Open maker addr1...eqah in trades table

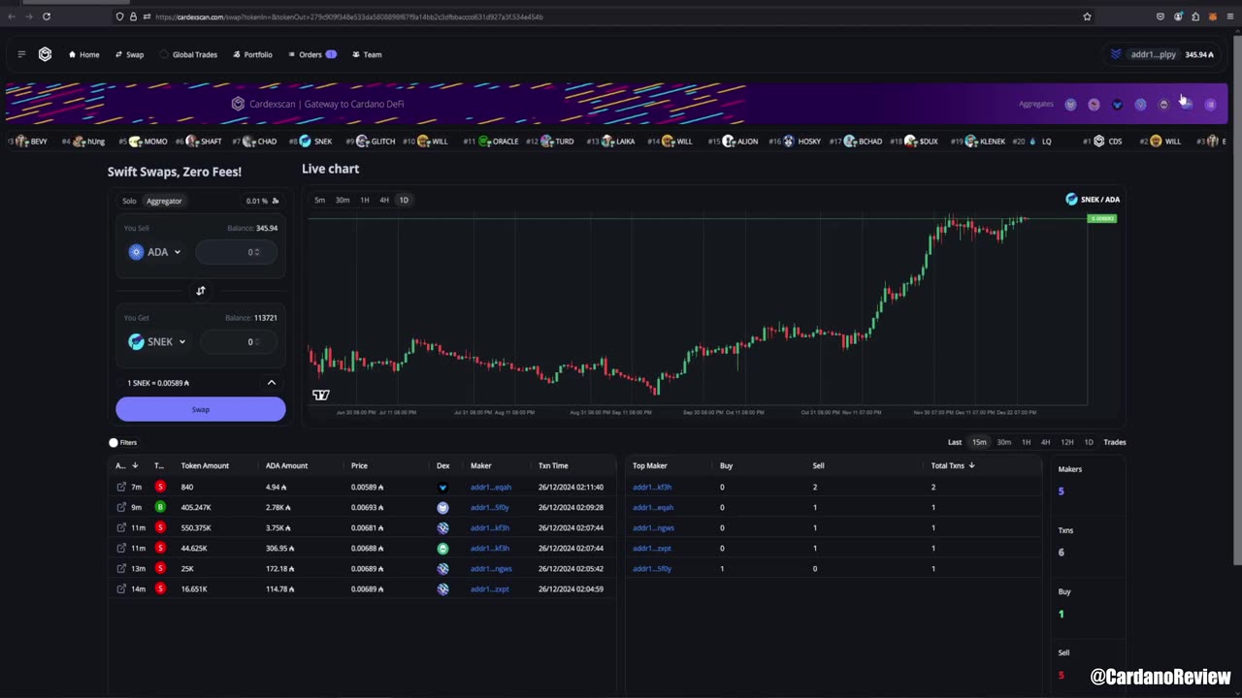pos(491,487)
